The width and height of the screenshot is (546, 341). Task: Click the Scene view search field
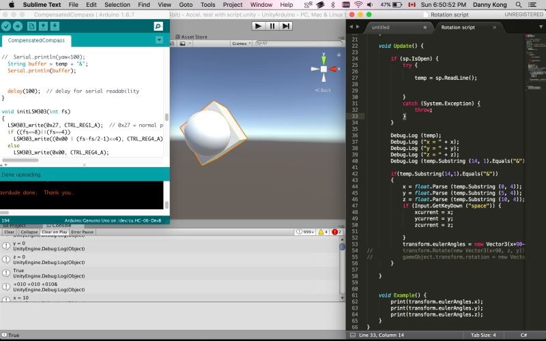(x=298, y=44)
